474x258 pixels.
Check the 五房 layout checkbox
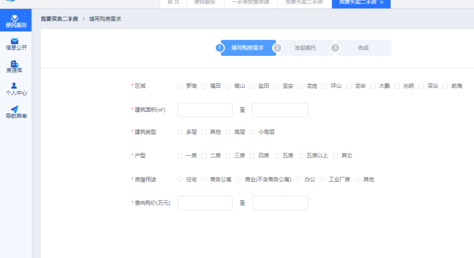277,156
